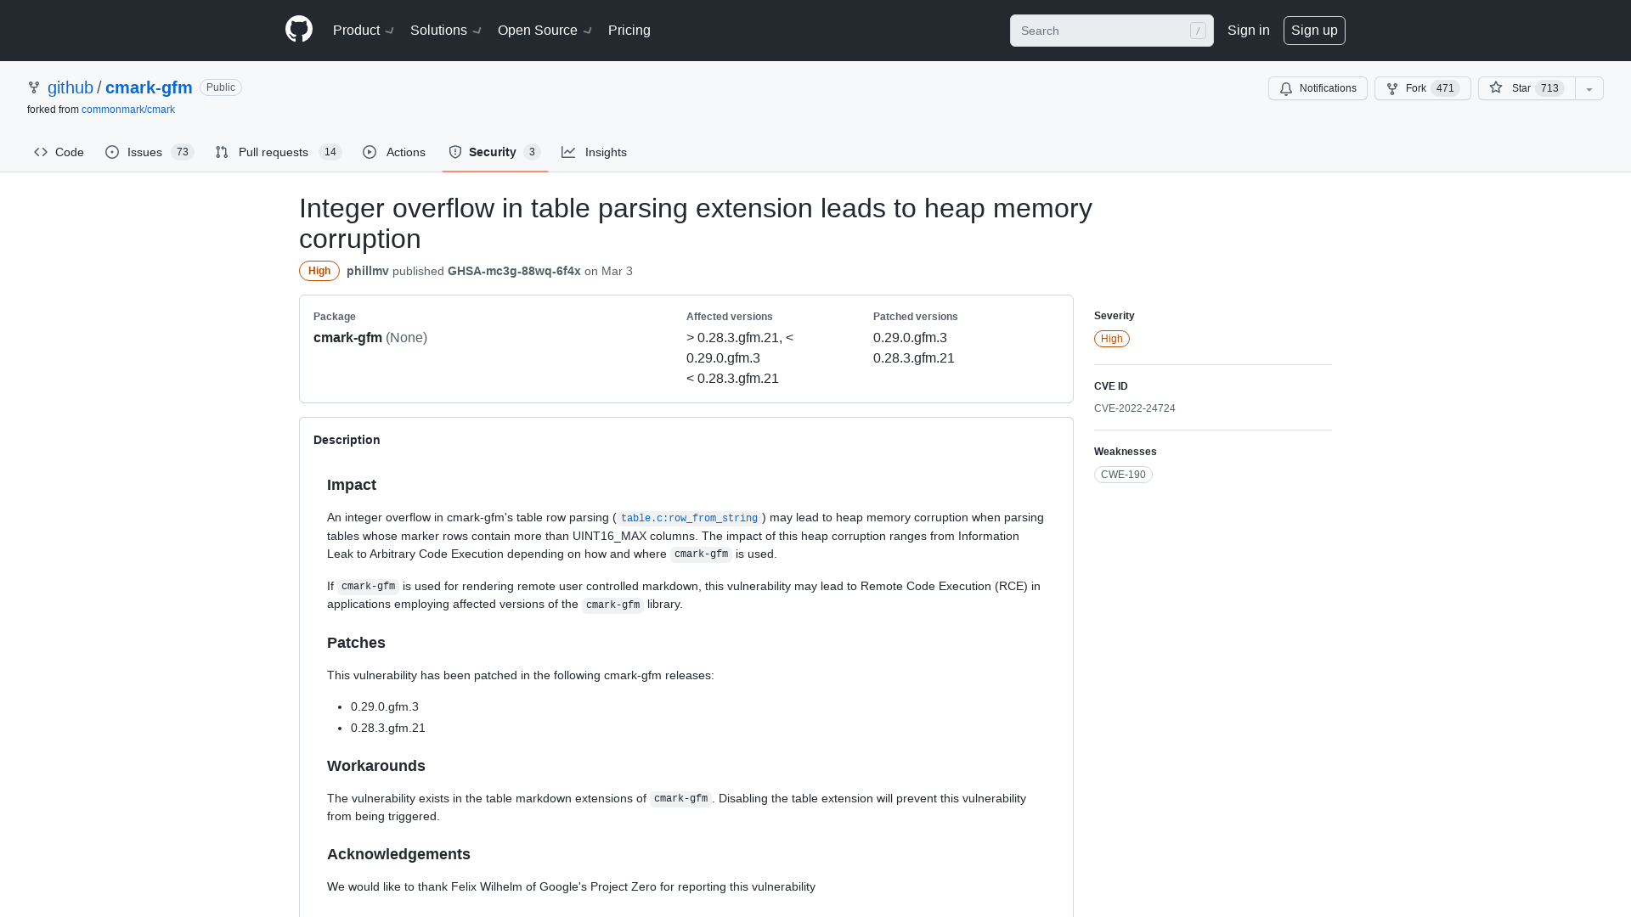Click the cmark-gfm package name

coord(347,338)
